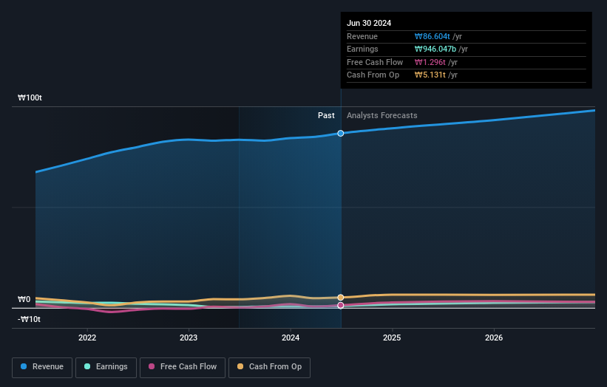Toggle the Free Cash Flow legend series
Image resolution: width=607 pixels, height=387 pixels.
click(x=183, y=367)
